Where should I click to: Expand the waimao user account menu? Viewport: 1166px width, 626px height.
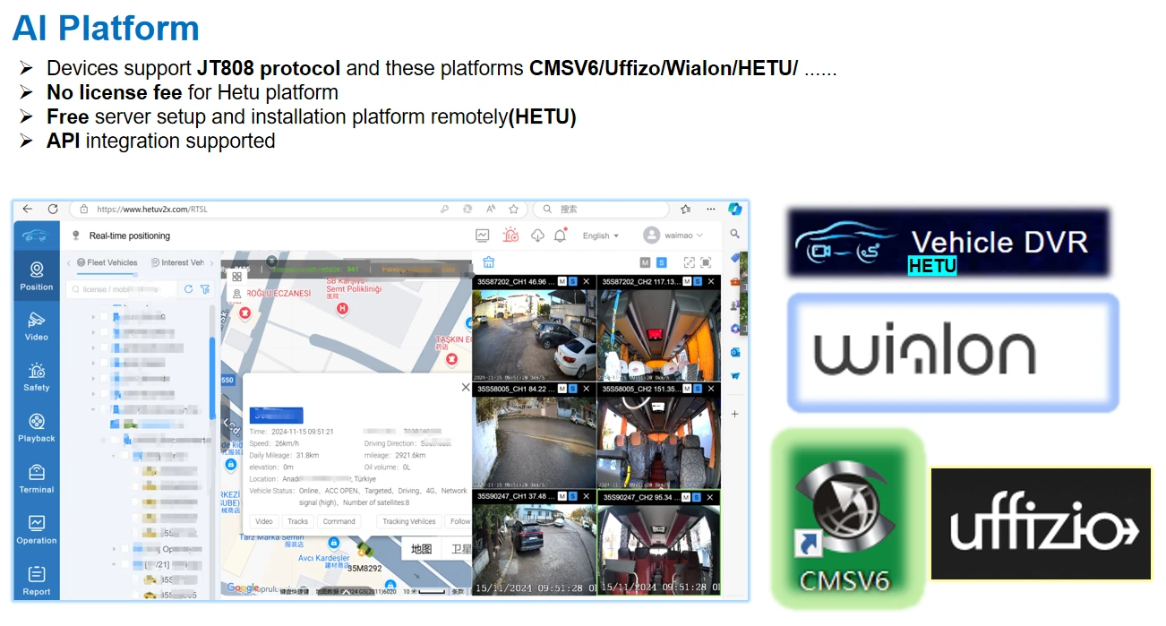coord(673,236)
